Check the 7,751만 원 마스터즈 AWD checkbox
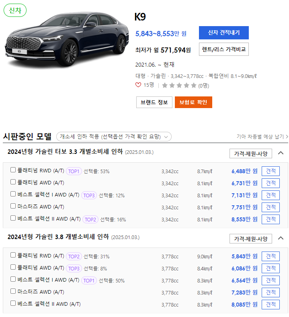289x317 pixels. 13,206
